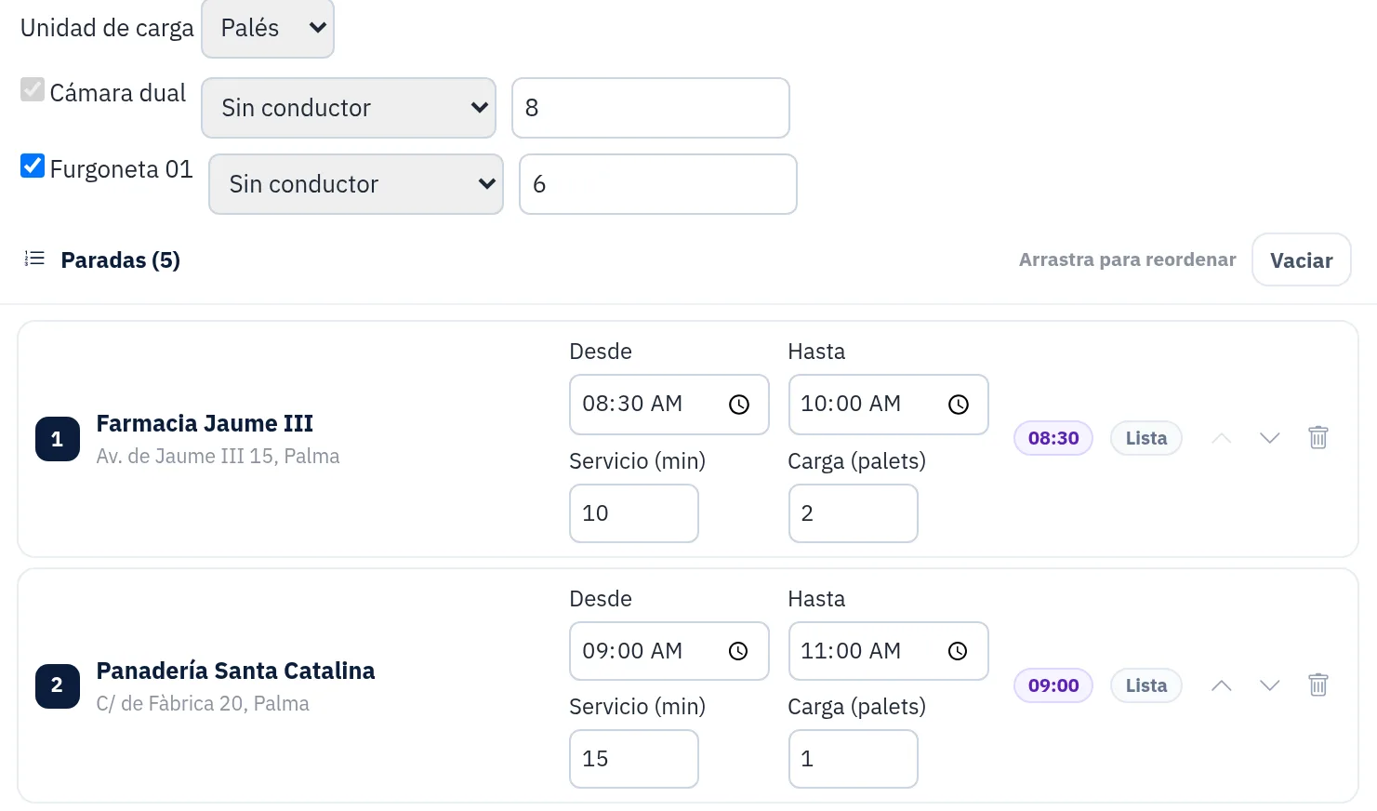This screenshot has width=1377, height=811.
Task: Click address C/ de Fàbrica 20, Palma
Action: [203, 703]
